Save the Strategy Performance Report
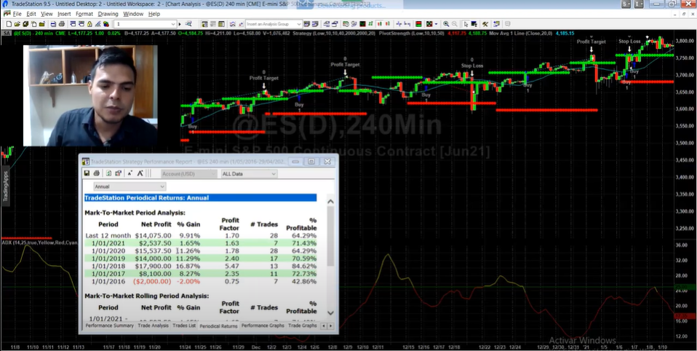 click(x=87, y=173)
